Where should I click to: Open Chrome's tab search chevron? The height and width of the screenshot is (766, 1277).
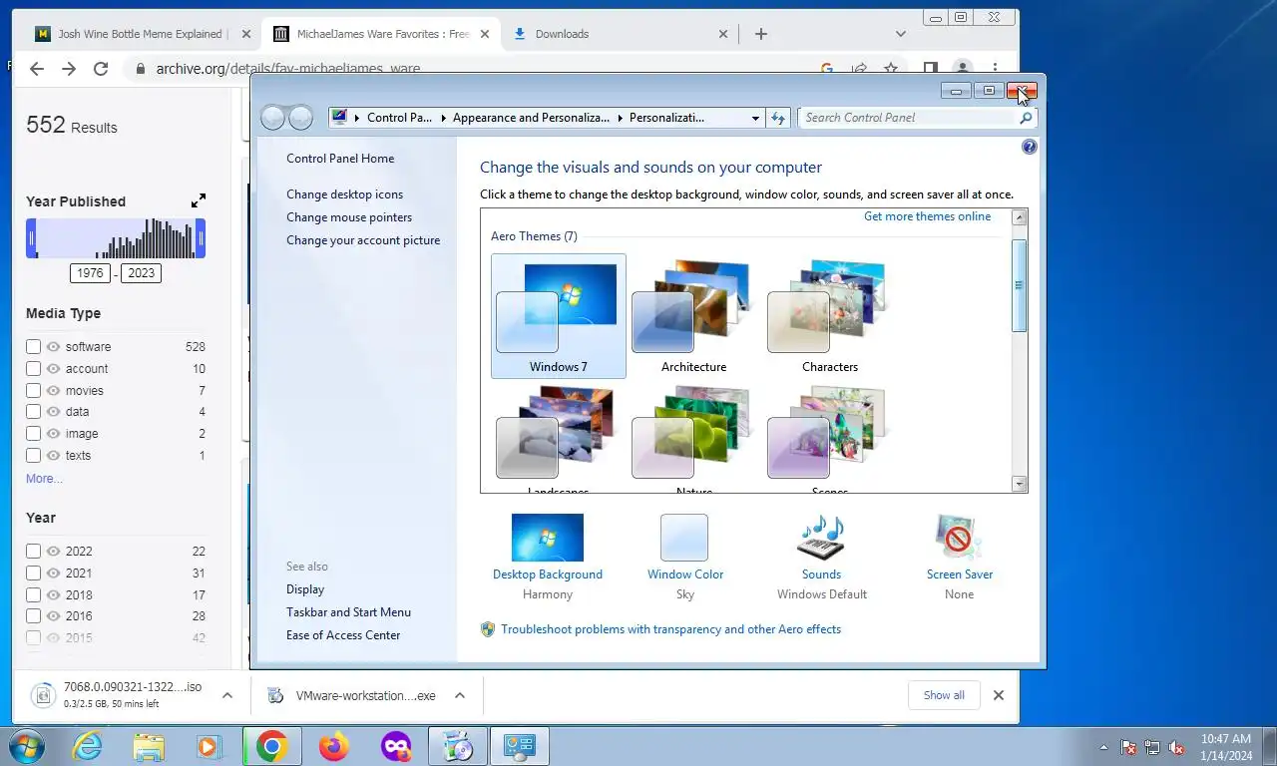[x=901, y=34]
